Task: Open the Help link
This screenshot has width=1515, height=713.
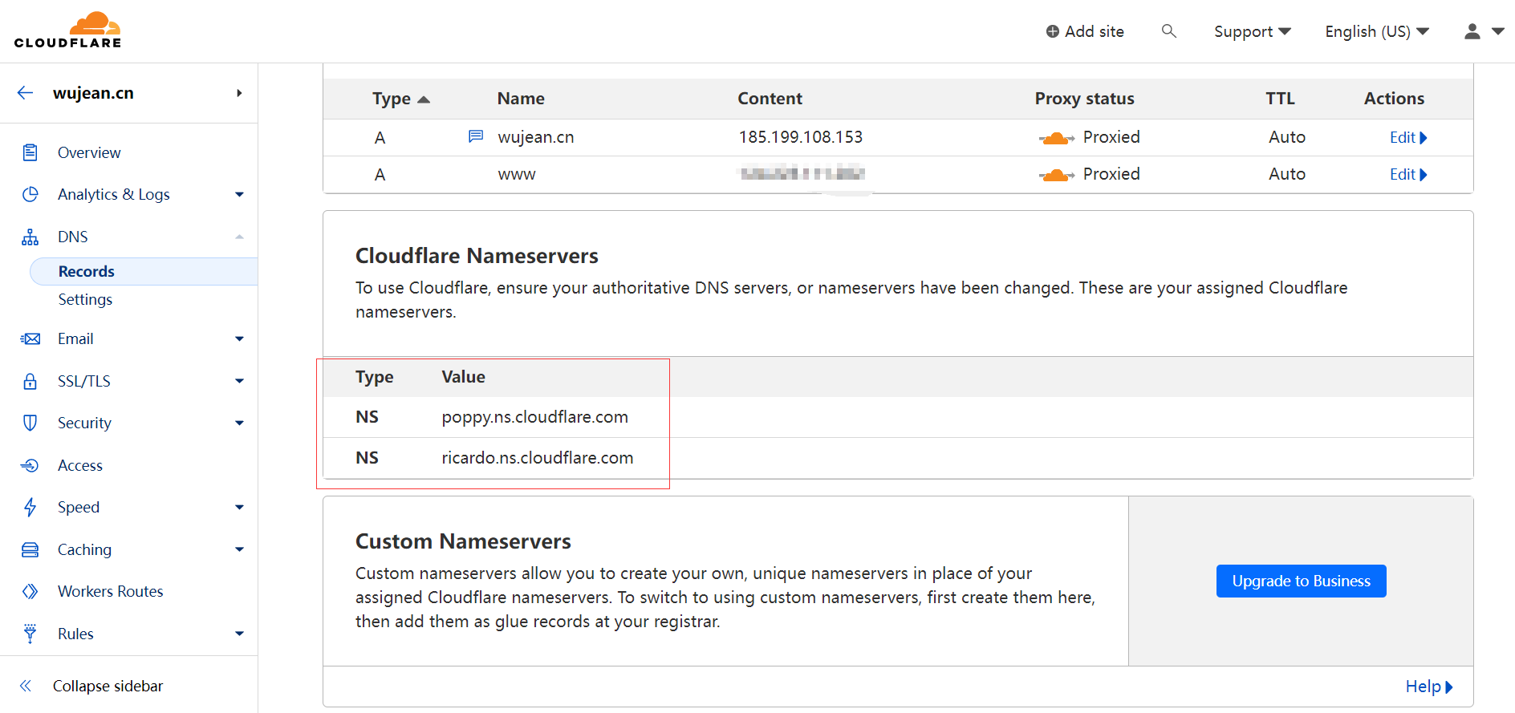Action: click(x=1429, y=687)
